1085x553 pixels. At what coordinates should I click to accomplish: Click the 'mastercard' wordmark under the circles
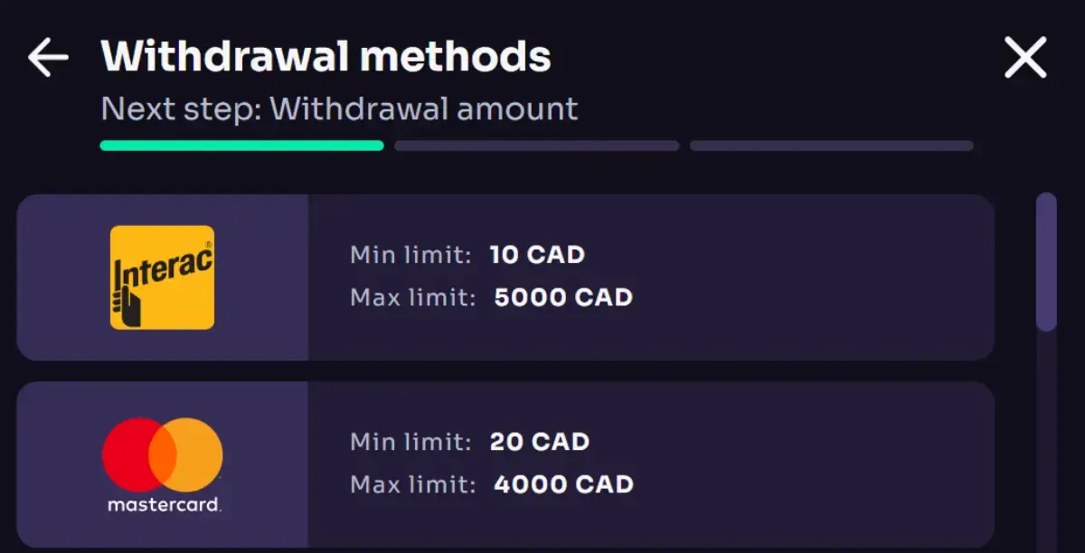pos(163,504)
